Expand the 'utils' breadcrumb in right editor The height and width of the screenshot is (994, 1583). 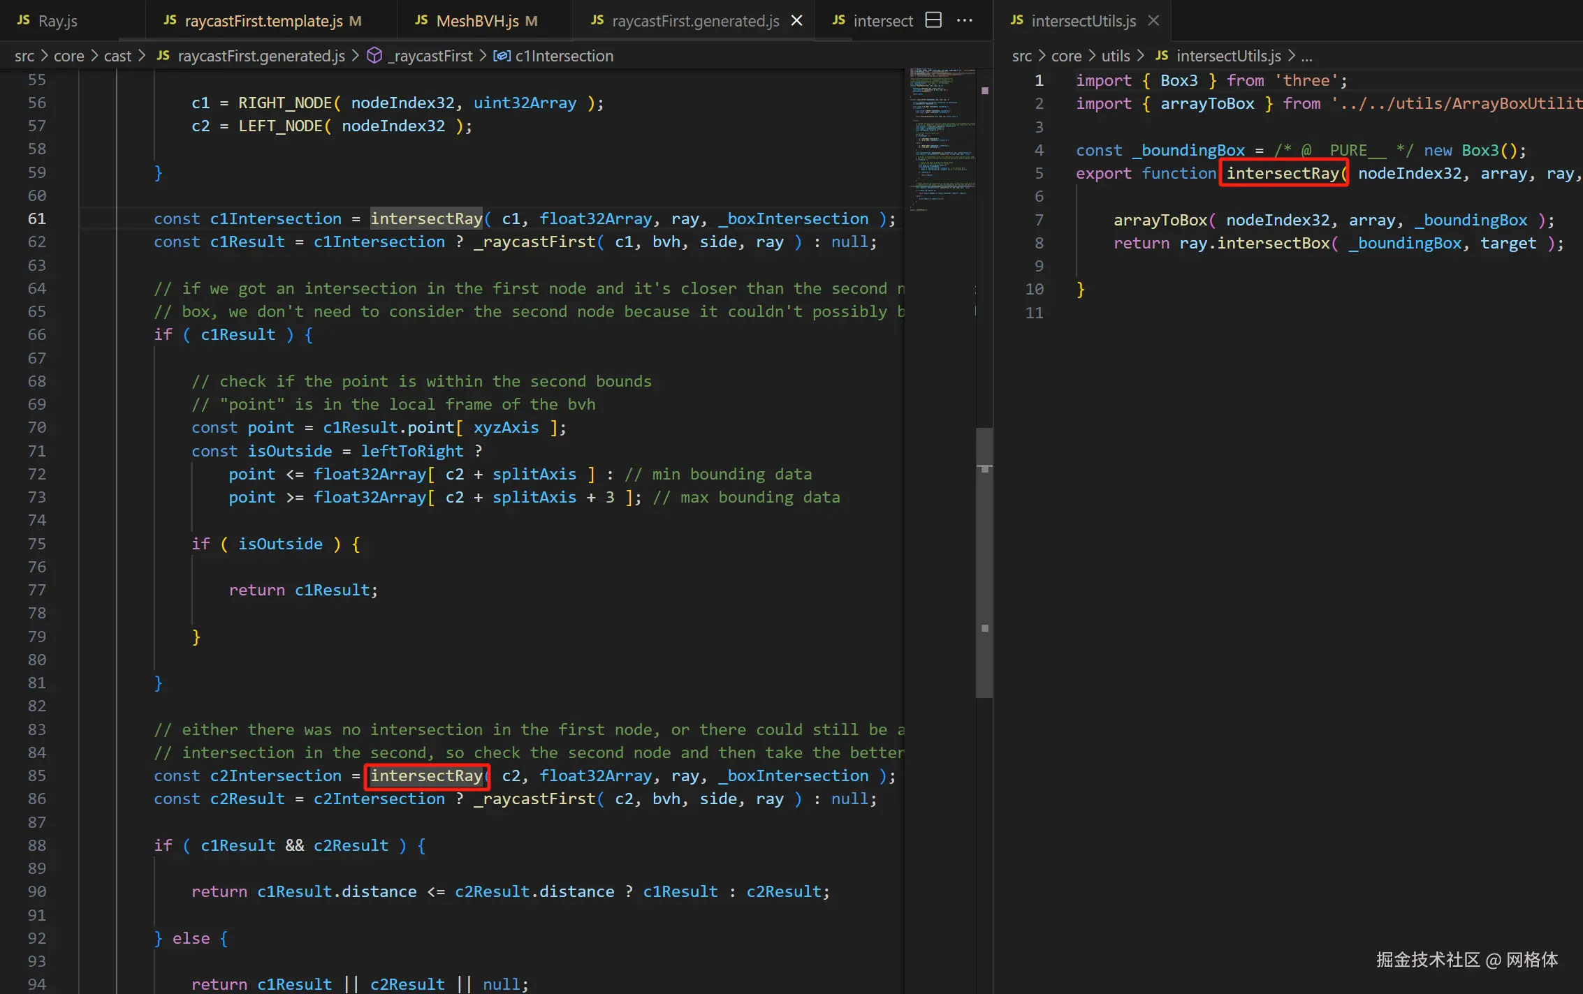1115,56
